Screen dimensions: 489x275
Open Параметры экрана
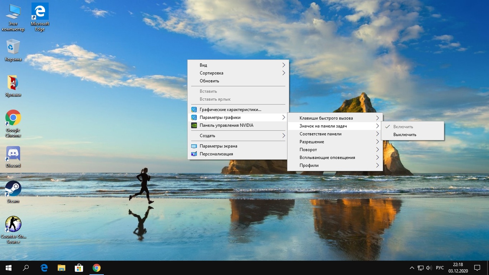[238, 146]
